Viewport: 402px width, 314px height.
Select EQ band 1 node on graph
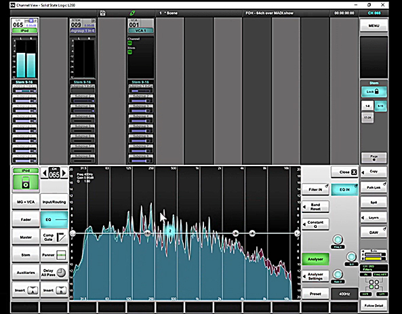[147, 233]
